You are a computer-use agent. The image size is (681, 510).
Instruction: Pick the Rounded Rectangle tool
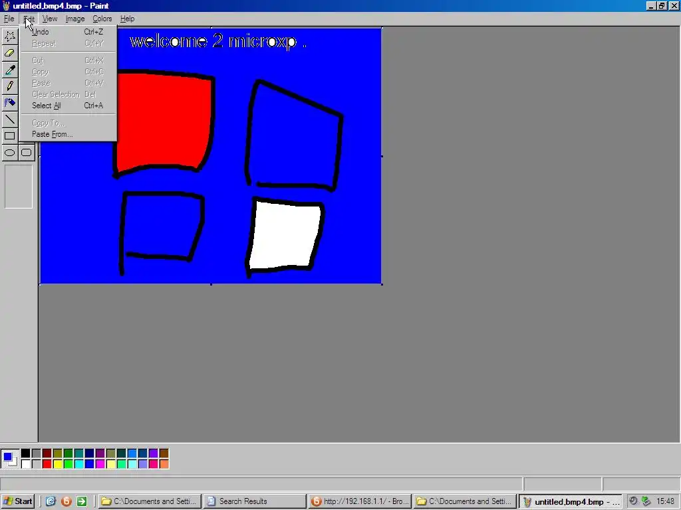[x=26, y=153]
